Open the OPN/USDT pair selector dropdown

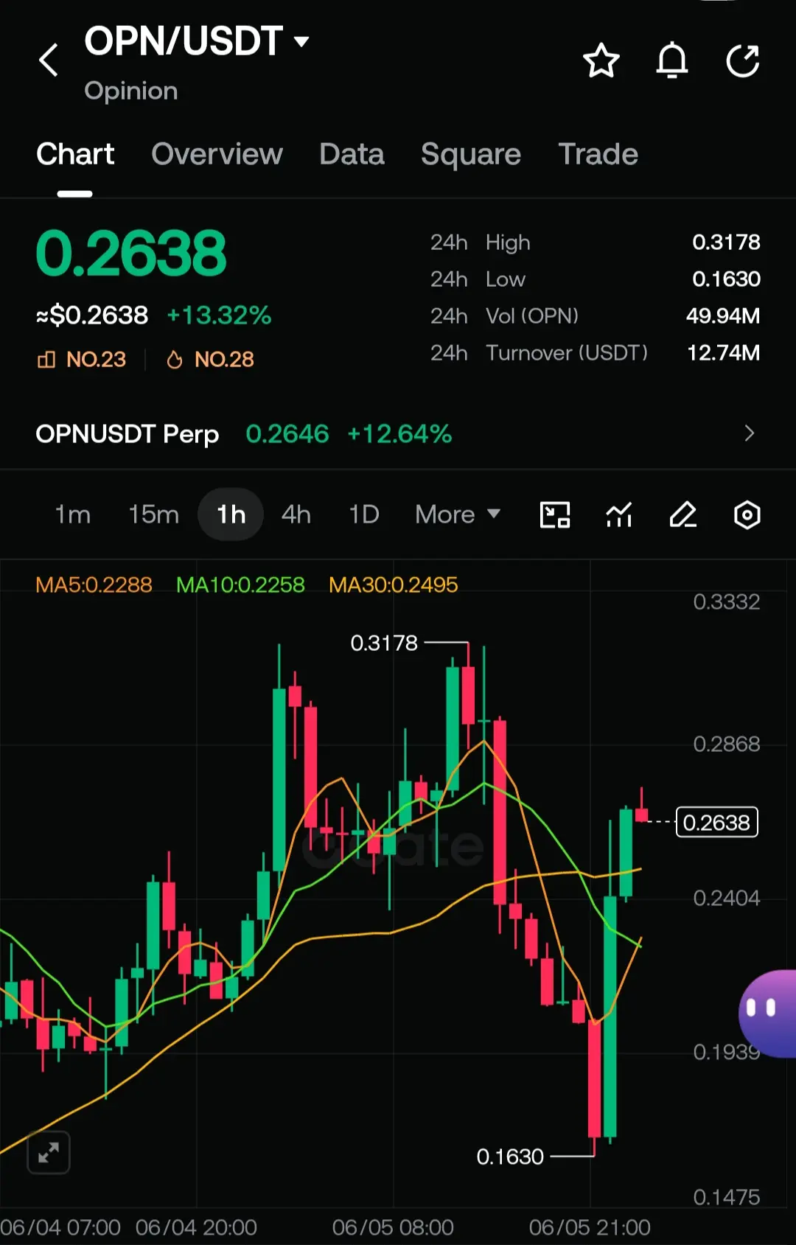[x=197, y=41]
